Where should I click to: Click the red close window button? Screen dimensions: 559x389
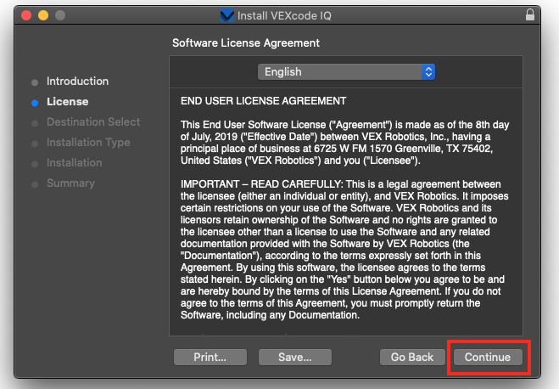click(x=26, y=15)
